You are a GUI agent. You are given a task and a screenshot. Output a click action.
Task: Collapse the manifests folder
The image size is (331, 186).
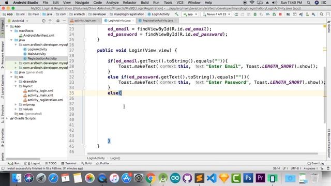pos(11,31)
